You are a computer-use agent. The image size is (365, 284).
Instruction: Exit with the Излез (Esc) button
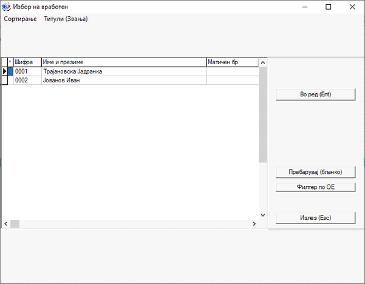pyautogui.click(x=315, y=217)
